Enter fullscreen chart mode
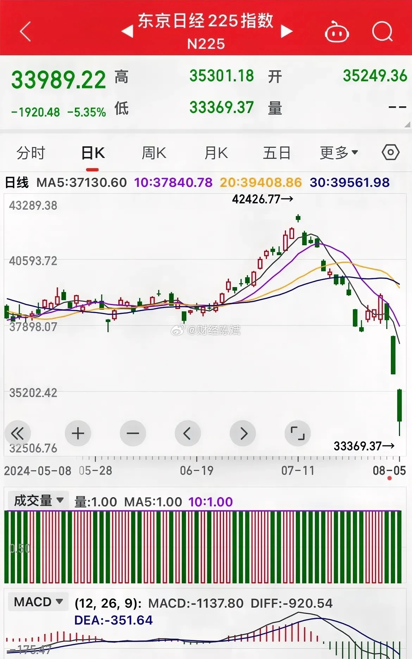The image size is (412, 659). coord(298,433)
